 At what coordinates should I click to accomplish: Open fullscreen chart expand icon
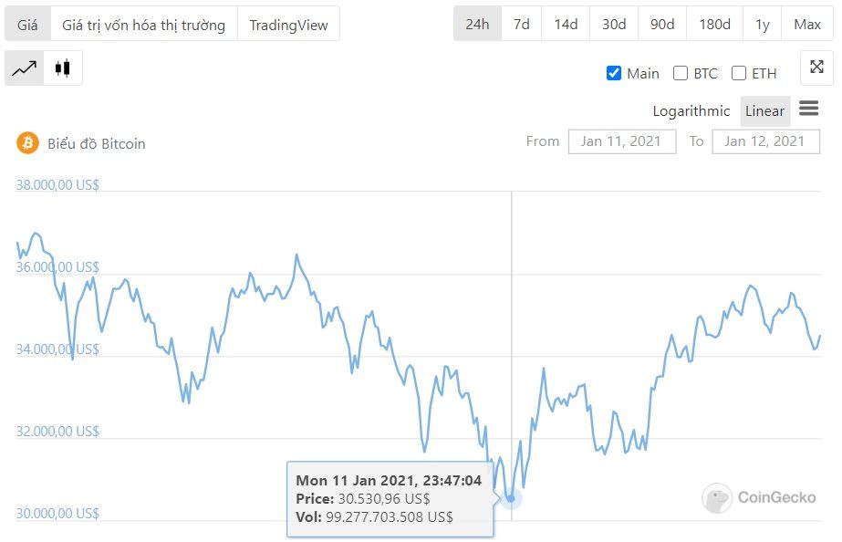[x=816, y=68]
